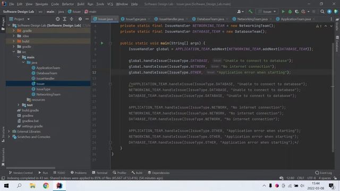Viewport: 340px width, 191px height.
Task: Open the File menu
Action: (12, 4)
